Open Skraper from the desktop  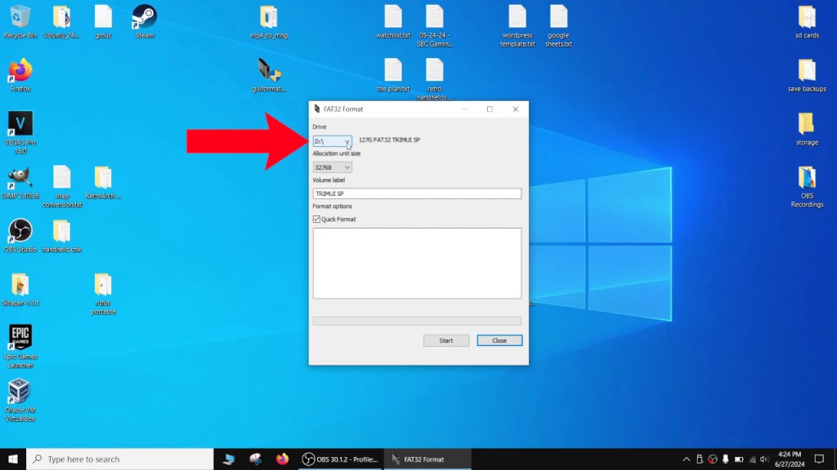[19, 286]
